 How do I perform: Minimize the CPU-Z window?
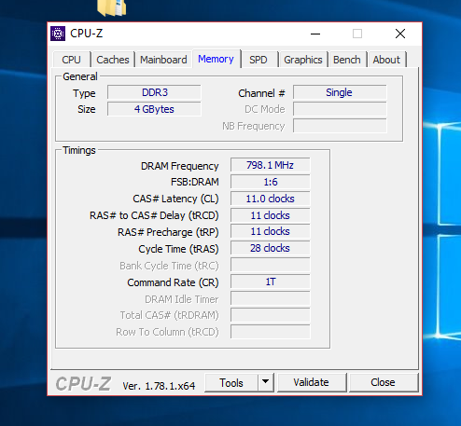[315, 34]
